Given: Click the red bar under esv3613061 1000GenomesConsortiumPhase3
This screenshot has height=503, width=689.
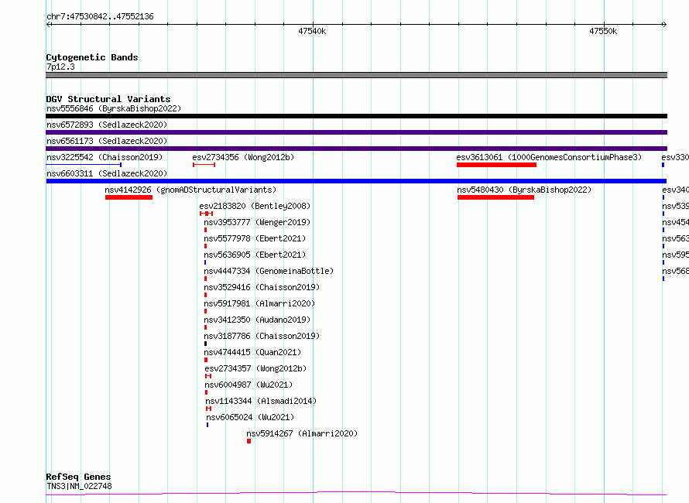Looking at the screenshot, I should point(496,165).
